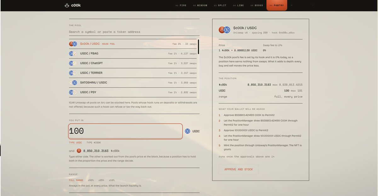The height and width of the screenshot is (196, 378).
Task: Select the USDC / TERRIER pool name
Action: click(x=91, y=73)
